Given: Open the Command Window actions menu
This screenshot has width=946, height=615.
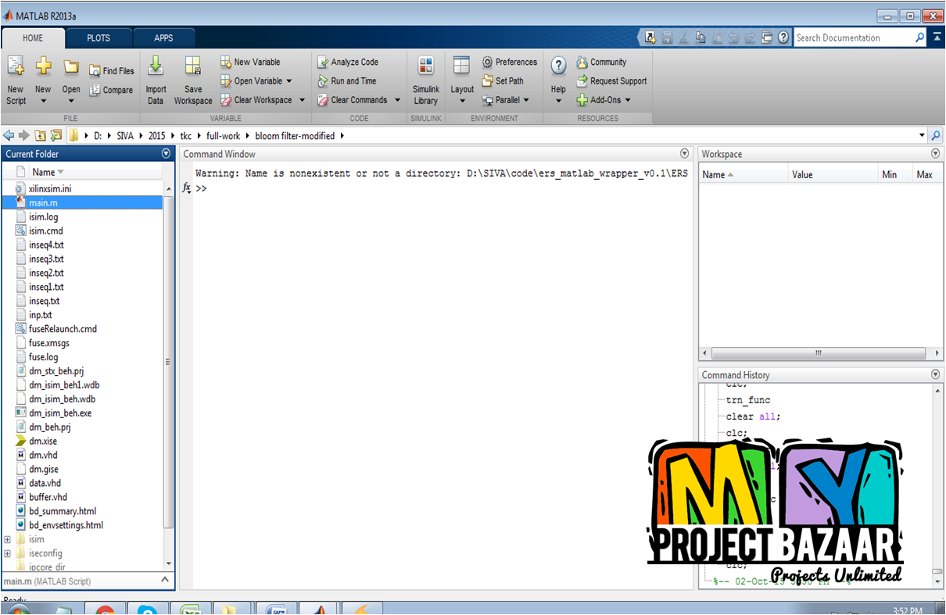Looking at the screenshot, I should click(x=685, y=154).
